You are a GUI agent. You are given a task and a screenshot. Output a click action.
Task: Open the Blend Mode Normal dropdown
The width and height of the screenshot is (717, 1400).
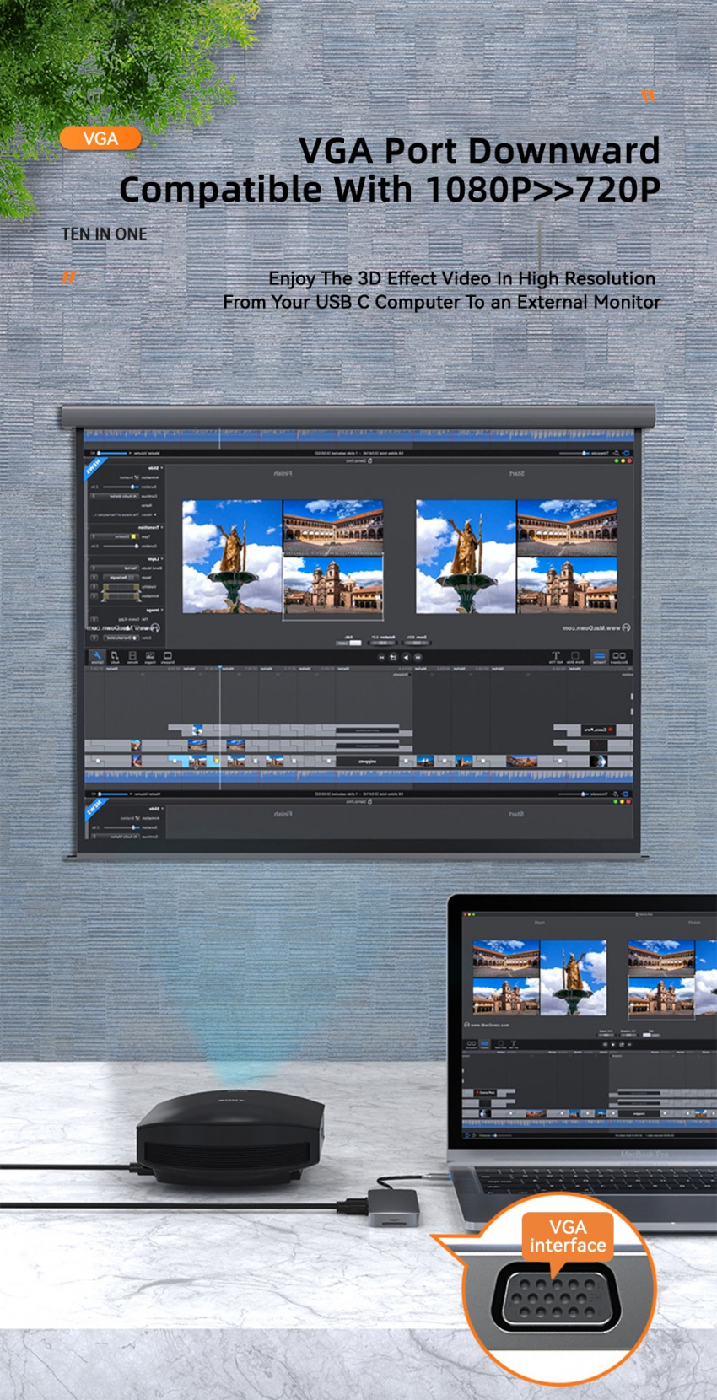pos(115,568)
